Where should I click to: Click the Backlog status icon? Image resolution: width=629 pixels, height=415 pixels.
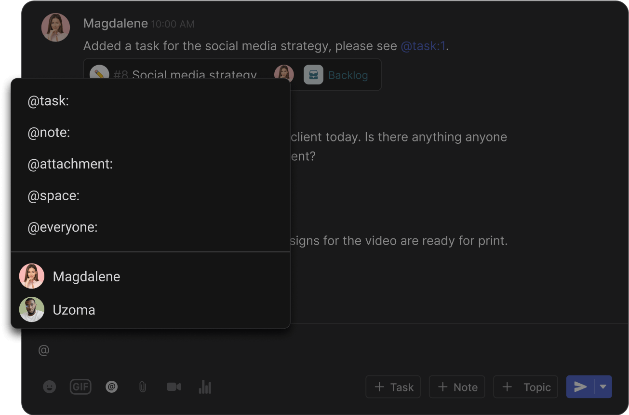point(313,75)
